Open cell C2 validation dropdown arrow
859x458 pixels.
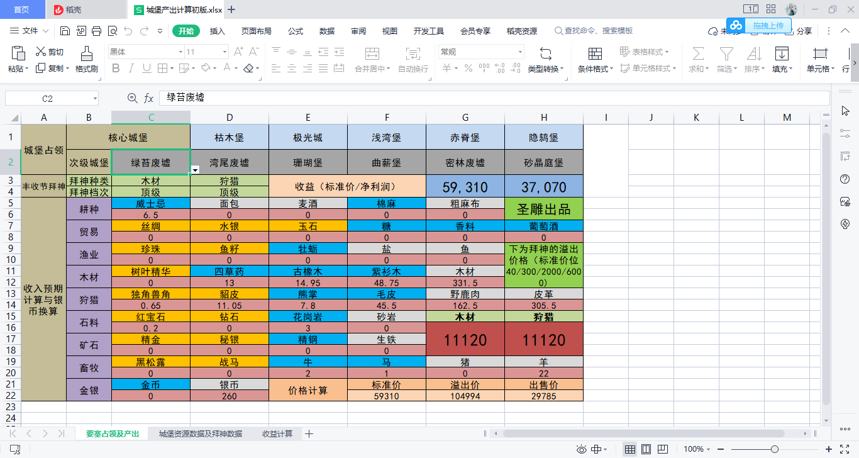coord(196,170)
